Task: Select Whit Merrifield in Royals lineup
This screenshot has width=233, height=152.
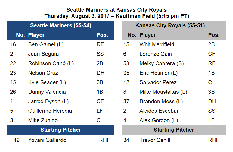Action: (x=157, y=44)
